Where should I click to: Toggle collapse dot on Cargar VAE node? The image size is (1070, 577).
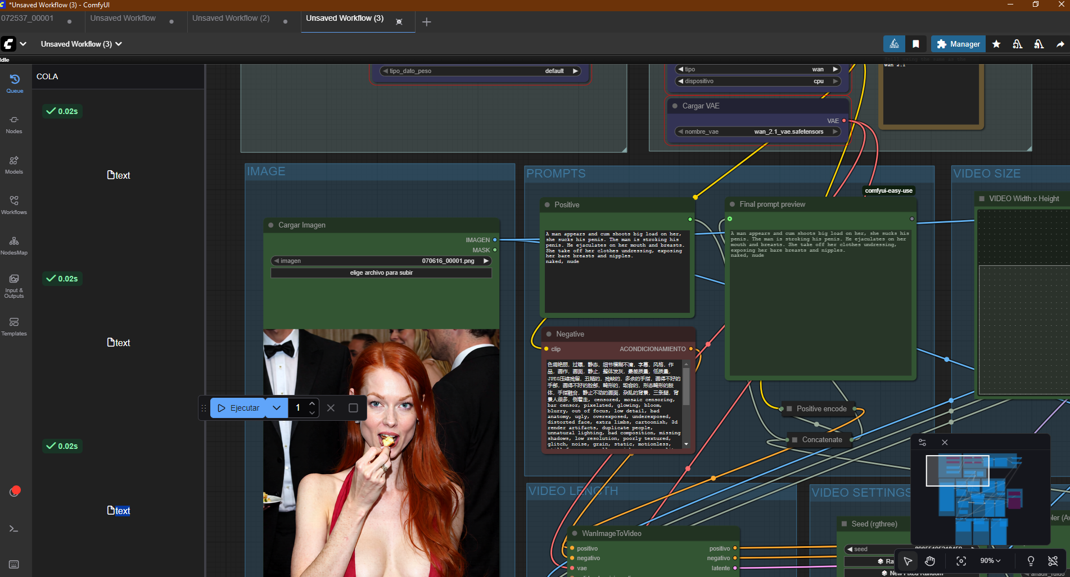tap(675, 106)
